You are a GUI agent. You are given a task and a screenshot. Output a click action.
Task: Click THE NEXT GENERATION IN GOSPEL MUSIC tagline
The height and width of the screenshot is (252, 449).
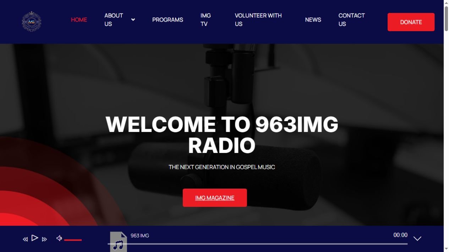pos(222,167)
